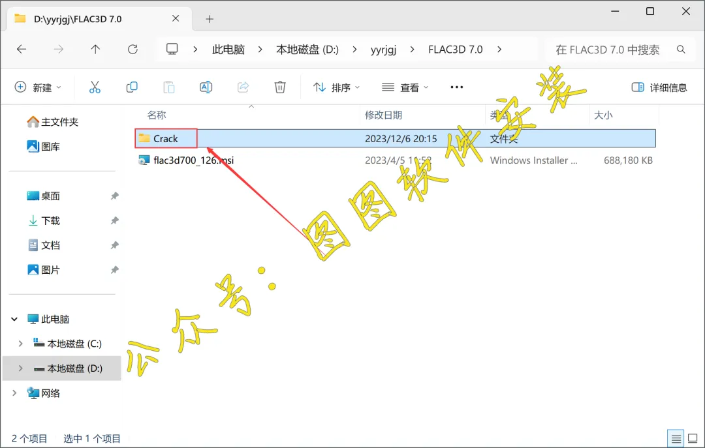
Task: Switch to details list view icon
Action: tap(676, 439)
